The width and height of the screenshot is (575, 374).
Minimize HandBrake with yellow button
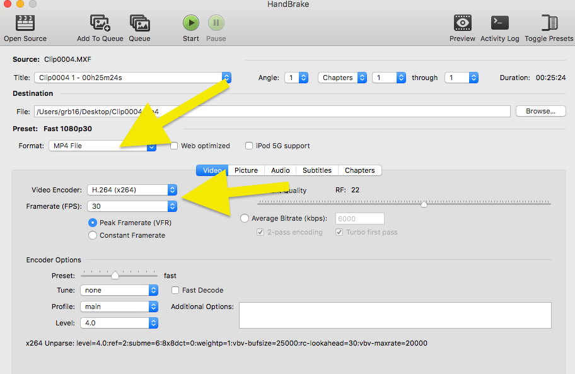[x=20, y=4]
